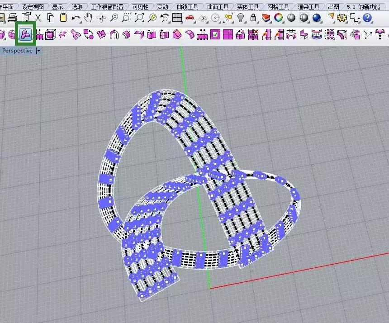Click the orange cone icon
The height and width of the screenshot is (323, 389).
pyautogui.click(x=331, y=17)
